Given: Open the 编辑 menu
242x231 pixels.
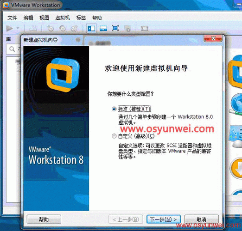Looking at the screenshot, I should point(28,18).
